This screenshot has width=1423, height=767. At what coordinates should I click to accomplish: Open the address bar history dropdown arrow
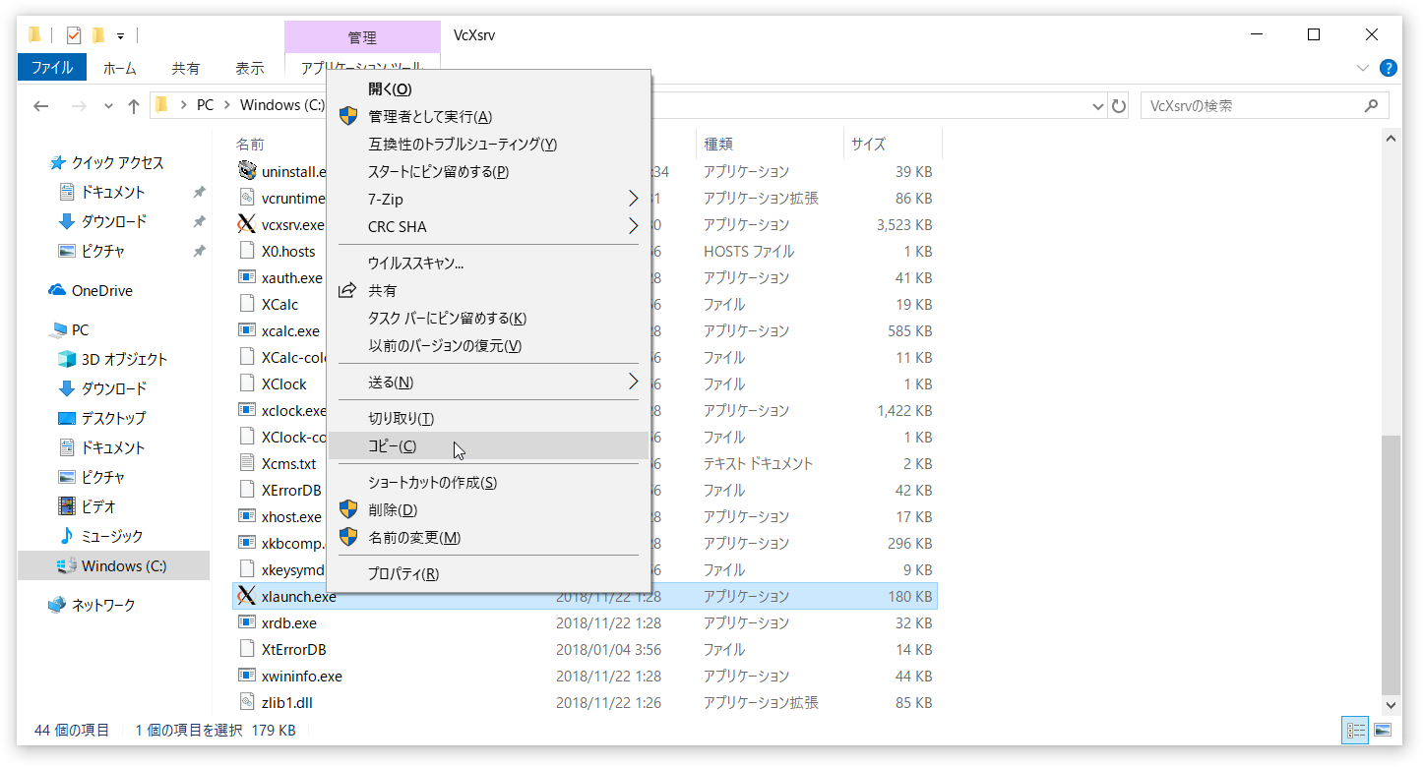tap(1099, 106)
